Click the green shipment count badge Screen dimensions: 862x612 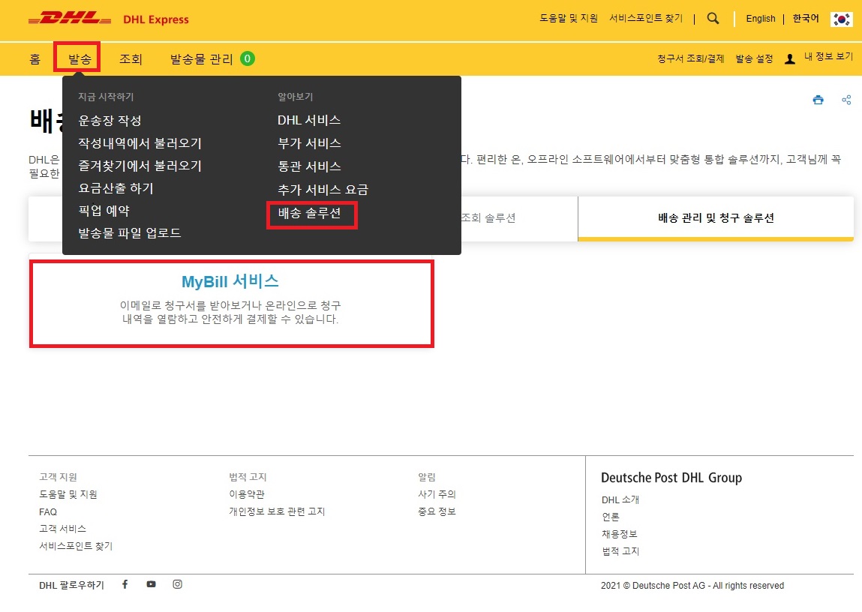coord(248,58)
